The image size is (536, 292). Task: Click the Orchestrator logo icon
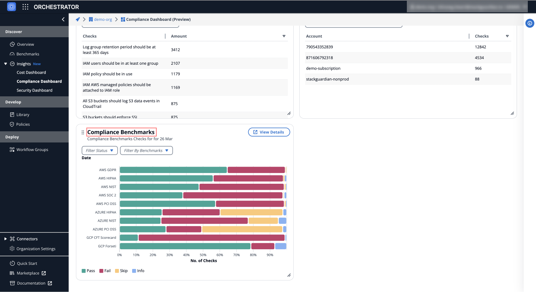coord(10,6)
